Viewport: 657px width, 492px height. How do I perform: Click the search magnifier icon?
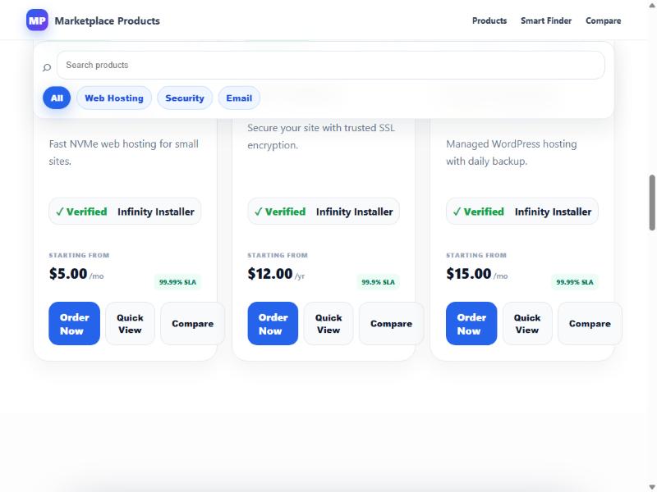(x=47, y=67)
